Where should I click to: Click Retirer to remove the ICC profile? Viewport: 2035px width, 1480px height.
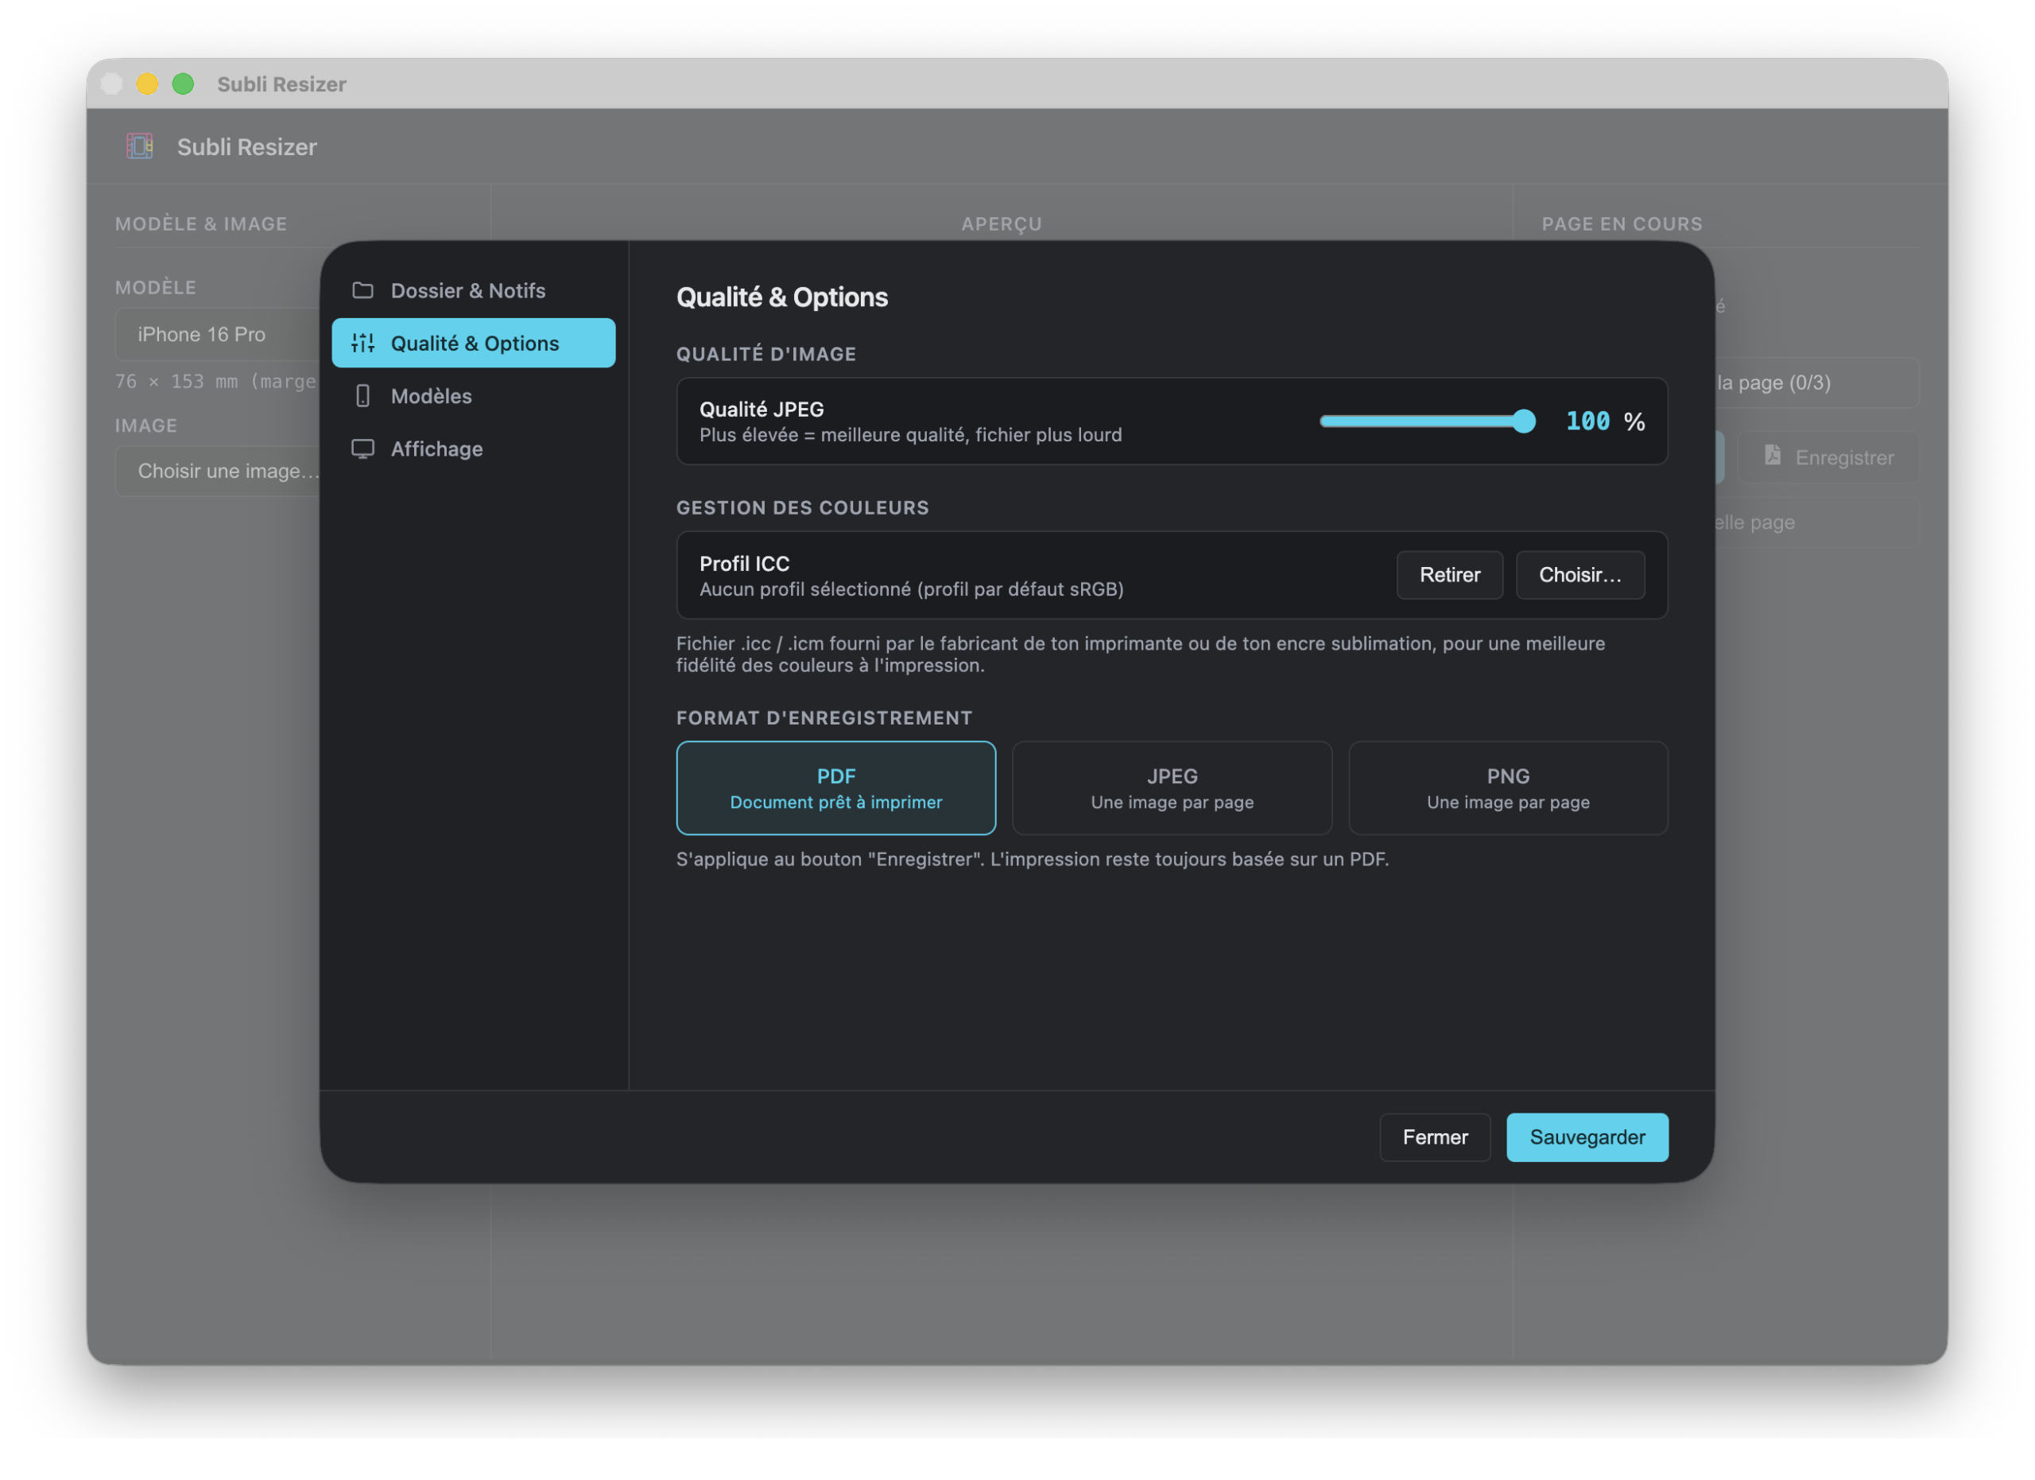click(x=1450, y=575)
